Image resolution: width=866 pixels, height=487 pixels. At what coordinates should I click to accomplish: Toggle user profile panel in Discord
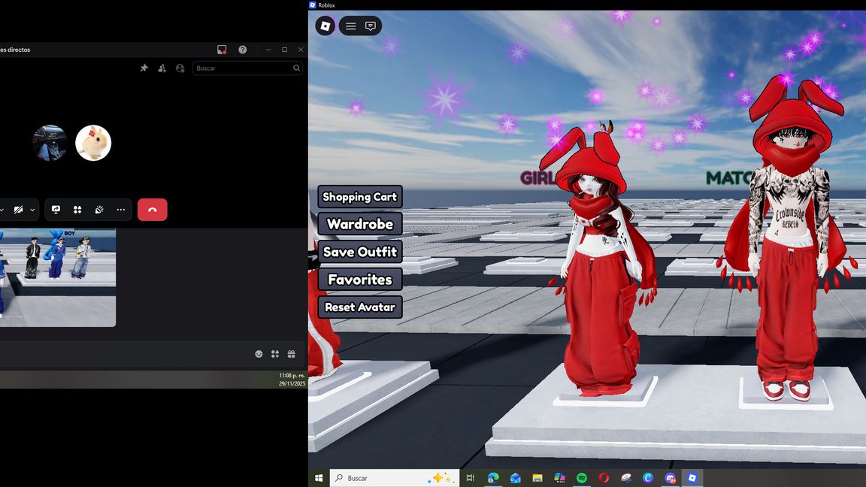coord(180,68)
